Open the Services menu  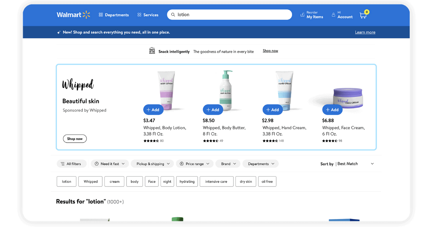coord(148,15)
